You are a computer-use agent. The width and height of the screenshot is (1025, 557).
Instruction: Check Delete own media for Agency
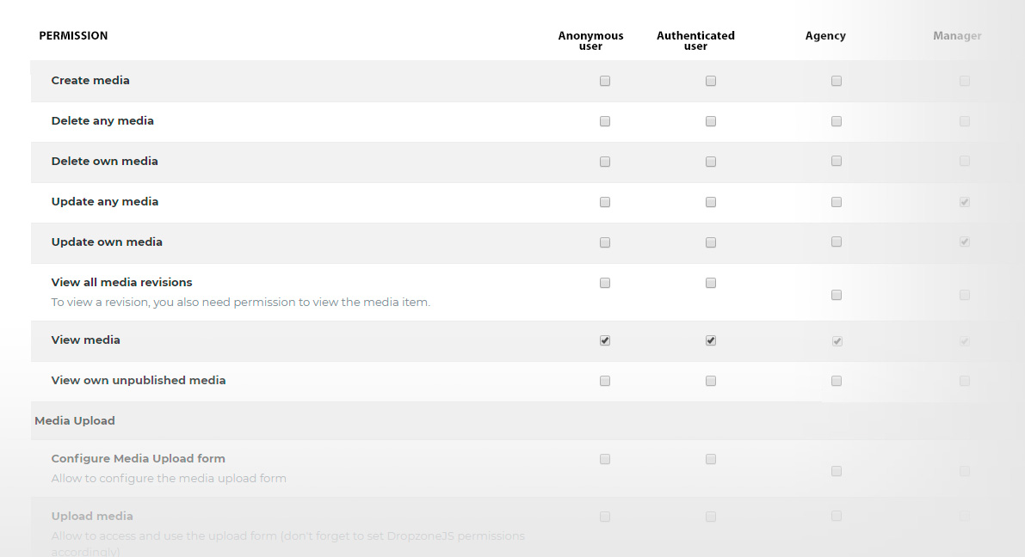(836, 162)
